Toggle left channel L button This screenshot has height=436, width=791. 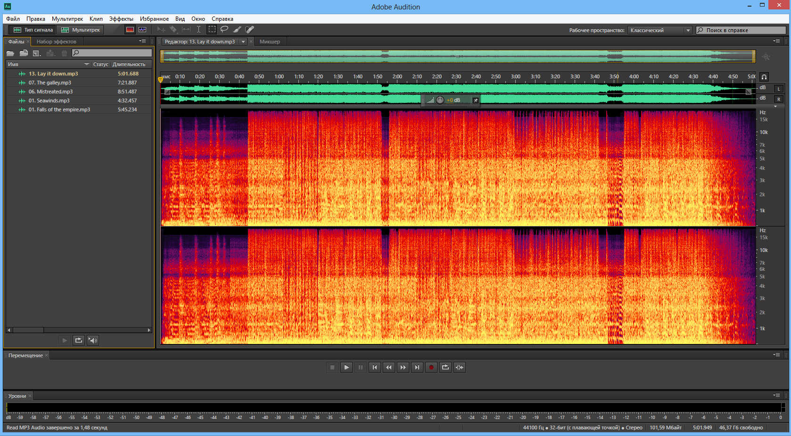(x=779, y=89)
